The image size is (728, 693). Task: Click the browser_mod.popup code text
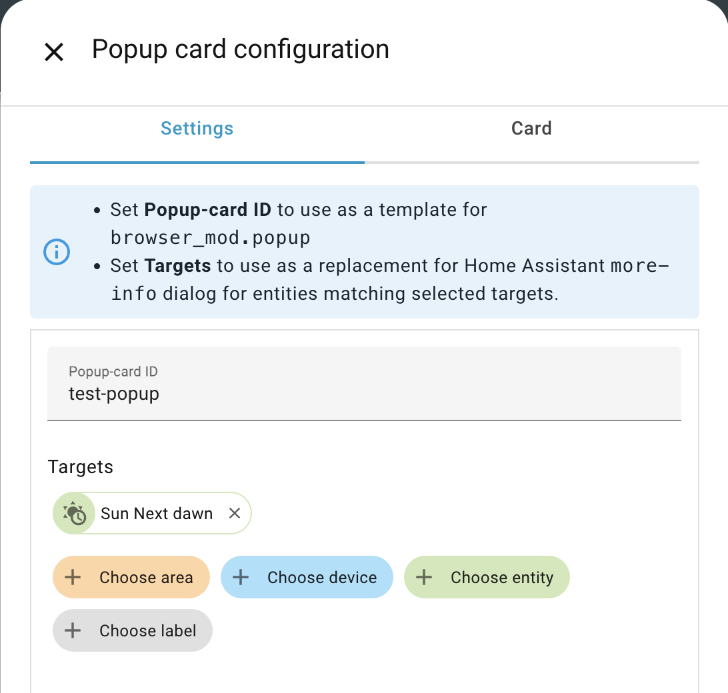211,237
